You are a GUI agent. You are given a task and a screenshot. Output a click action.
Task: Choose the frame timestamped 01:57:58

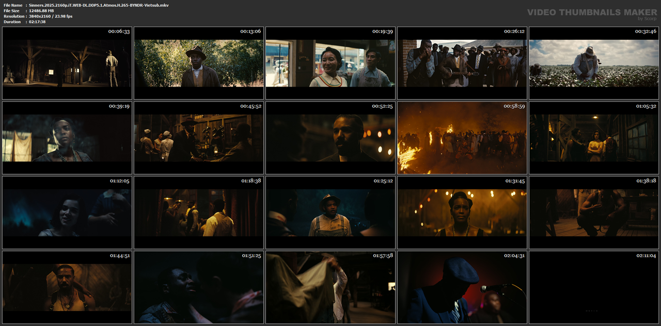pos(330,287)
